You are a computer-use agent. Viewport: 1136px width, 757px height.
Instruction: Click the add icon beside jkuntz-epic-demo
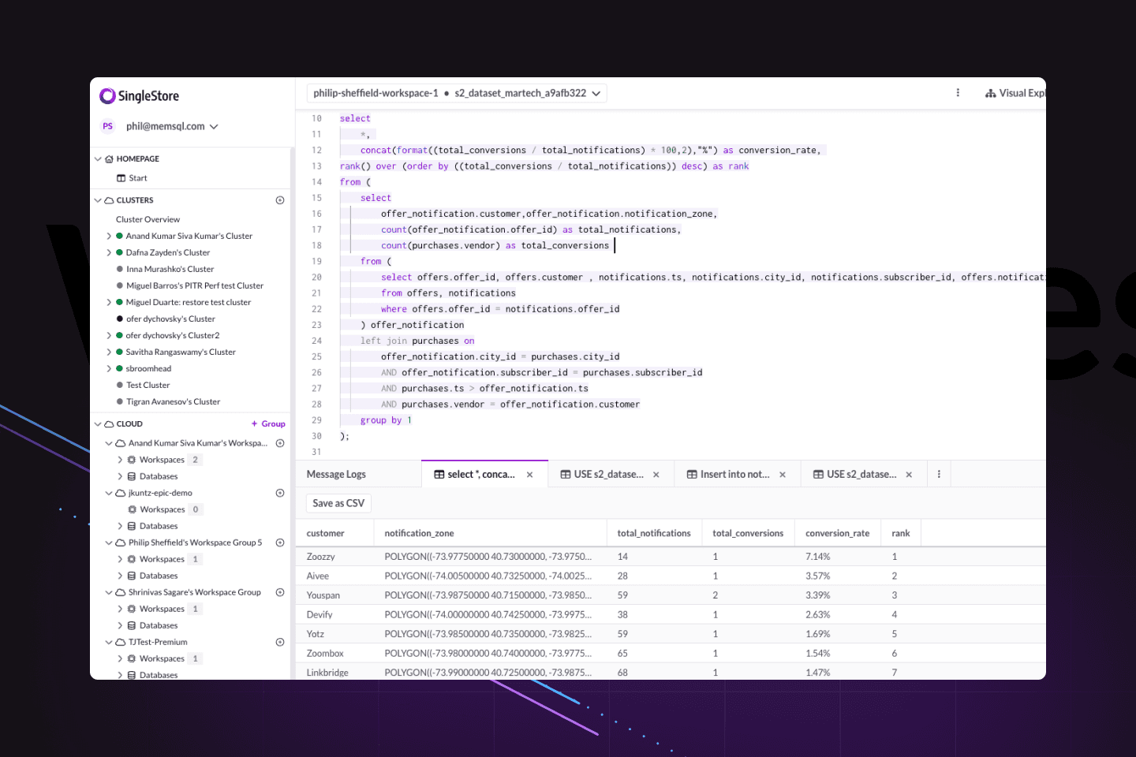point(280,493)
